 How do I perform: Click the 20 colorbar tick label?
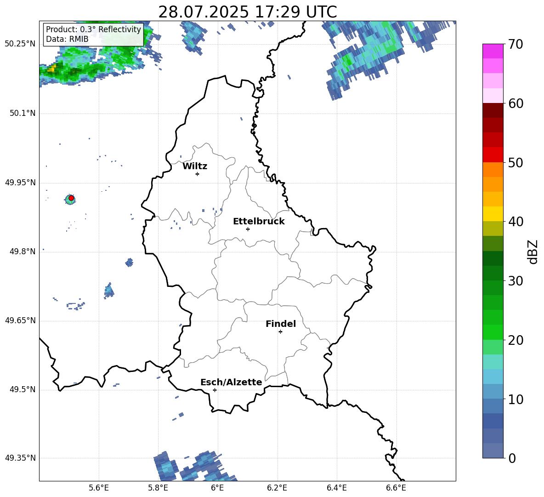(516, 340)
